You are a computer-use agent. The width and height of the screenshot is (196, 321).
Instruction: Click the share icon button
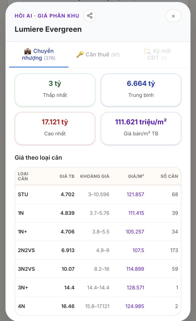[90, 16]
